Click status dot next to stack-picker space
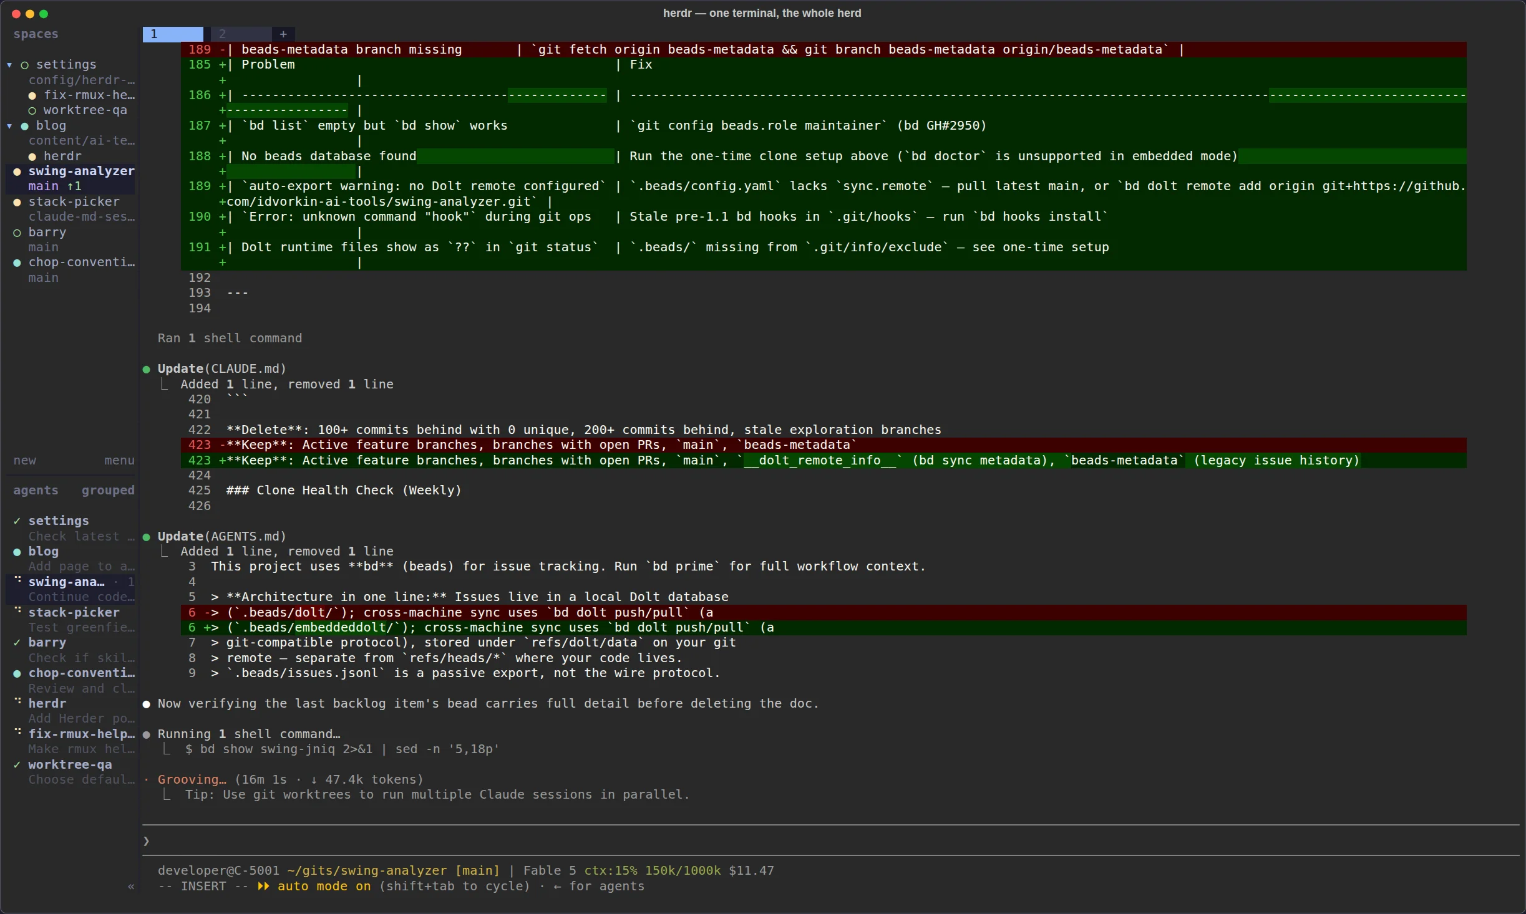Screen dimensions: 1526x914 click(17, 203)
